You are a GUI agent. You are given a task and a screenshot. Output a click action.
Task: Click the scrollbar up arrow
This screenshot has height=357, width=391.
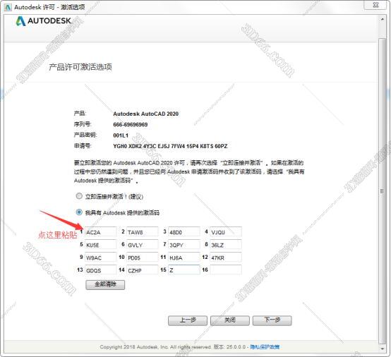pos(382,19)
